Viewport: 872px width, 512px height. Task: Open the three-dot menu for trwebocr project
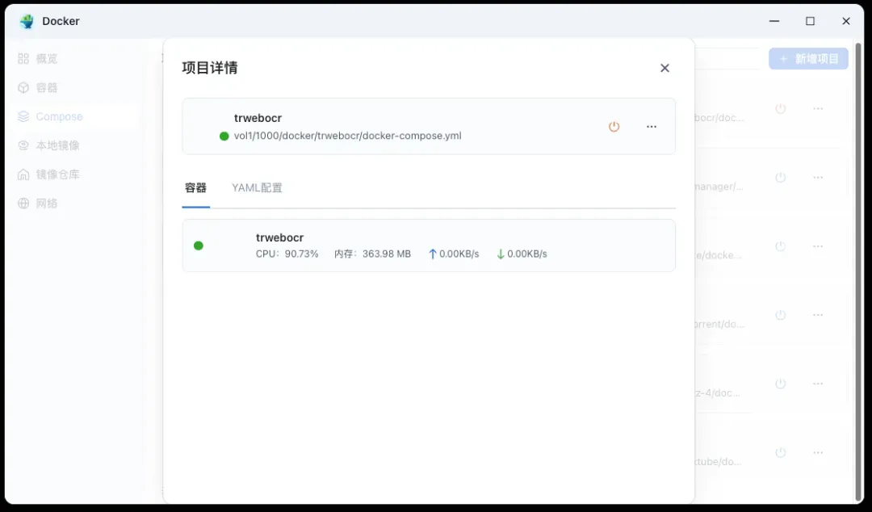[652, 126]
